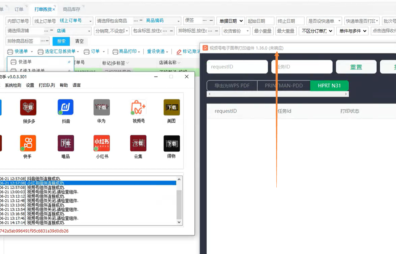Click the 清空 button
The width and height of the screenshot is (396, 254).
pos(79,41)
